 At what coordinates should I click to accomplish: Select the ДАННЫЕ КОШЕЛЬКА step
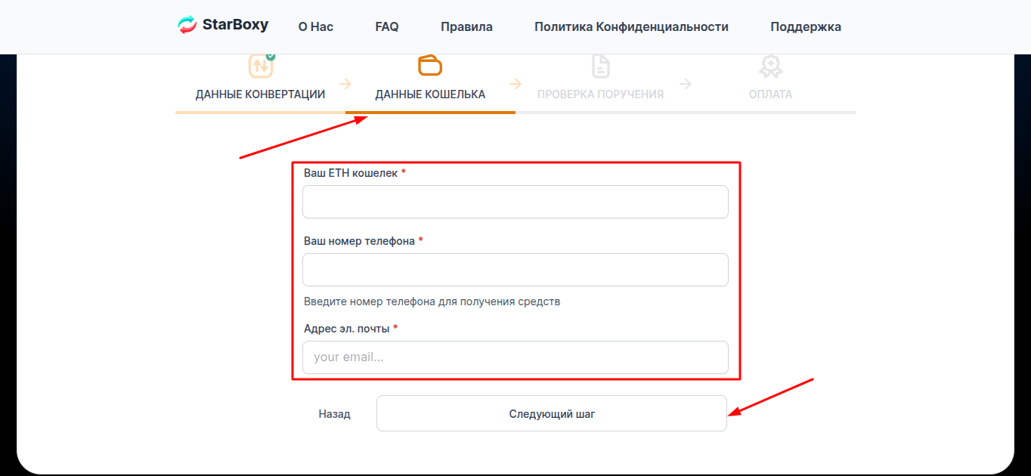430,94
